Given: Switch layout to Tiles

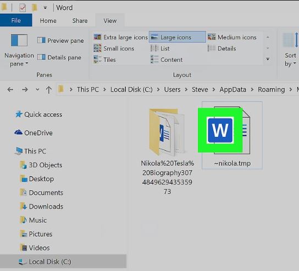Looking at the screenshot, I should point(104,59).
